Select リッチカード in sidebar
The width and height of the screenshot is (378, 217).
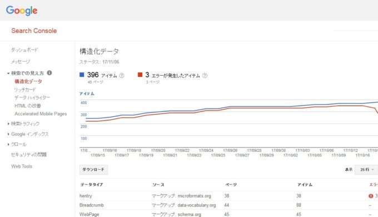tap(25, 90)
